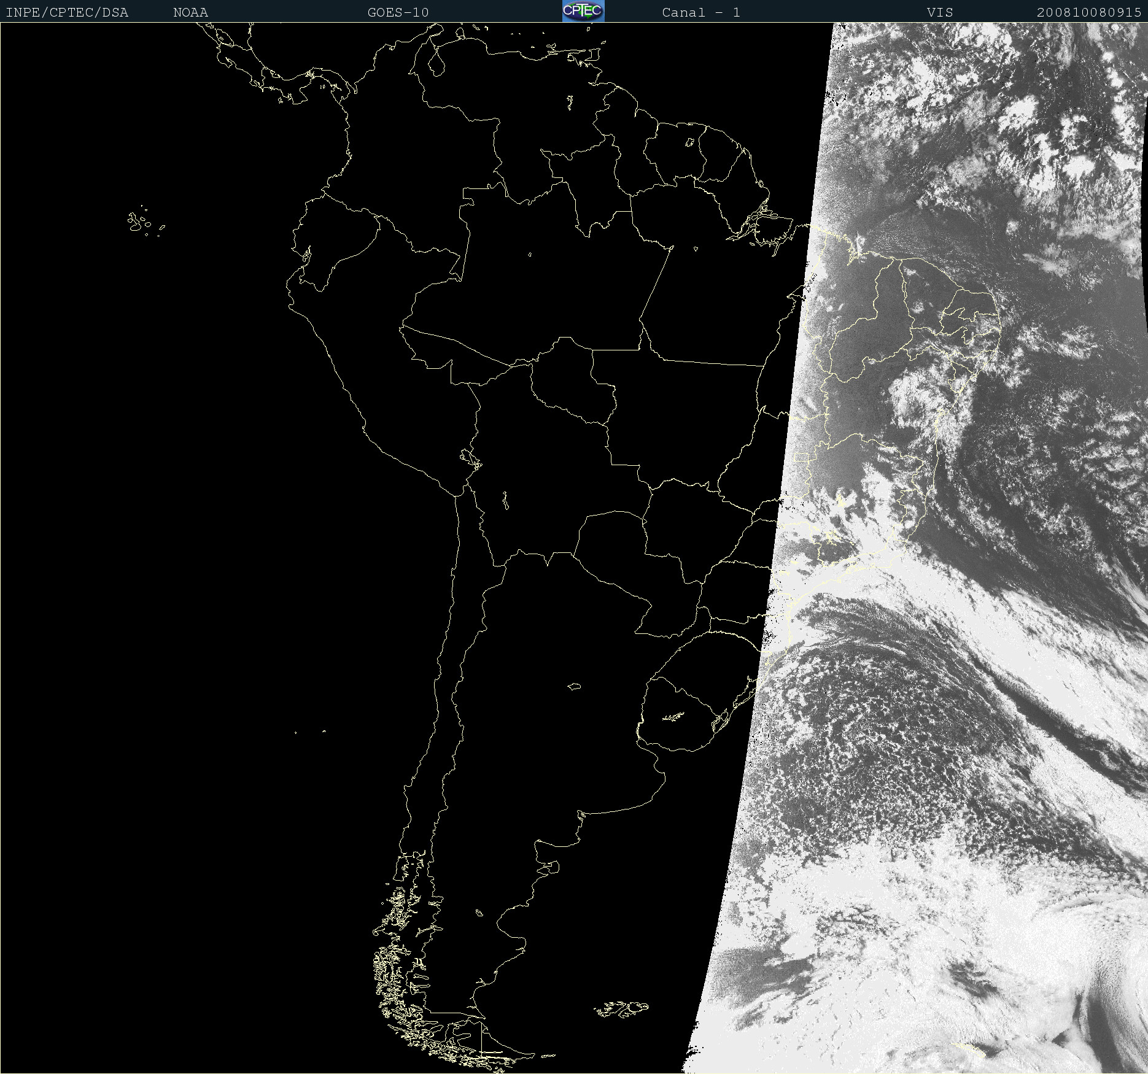This screenshot has width=1148, height=1074.
Task: Click the NOAA label in header
Action: (x=190, y=12)
